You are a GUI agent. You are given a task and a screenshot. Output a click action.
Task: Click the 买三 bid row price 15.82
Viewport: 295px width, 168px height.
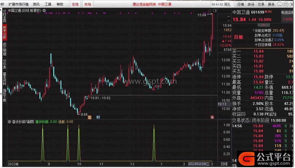pos(259,61)
